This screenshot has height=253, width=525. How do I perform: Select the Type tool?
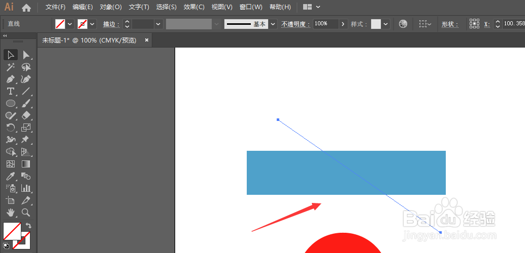click(11, 91)
